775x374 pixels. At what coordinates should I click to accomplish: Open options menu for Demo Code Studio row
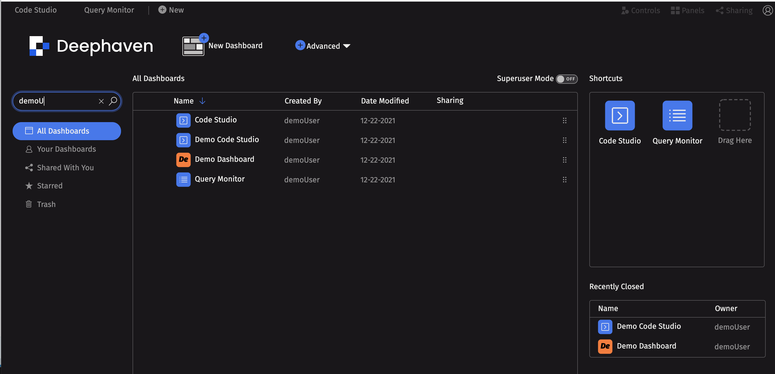(564, 140)
